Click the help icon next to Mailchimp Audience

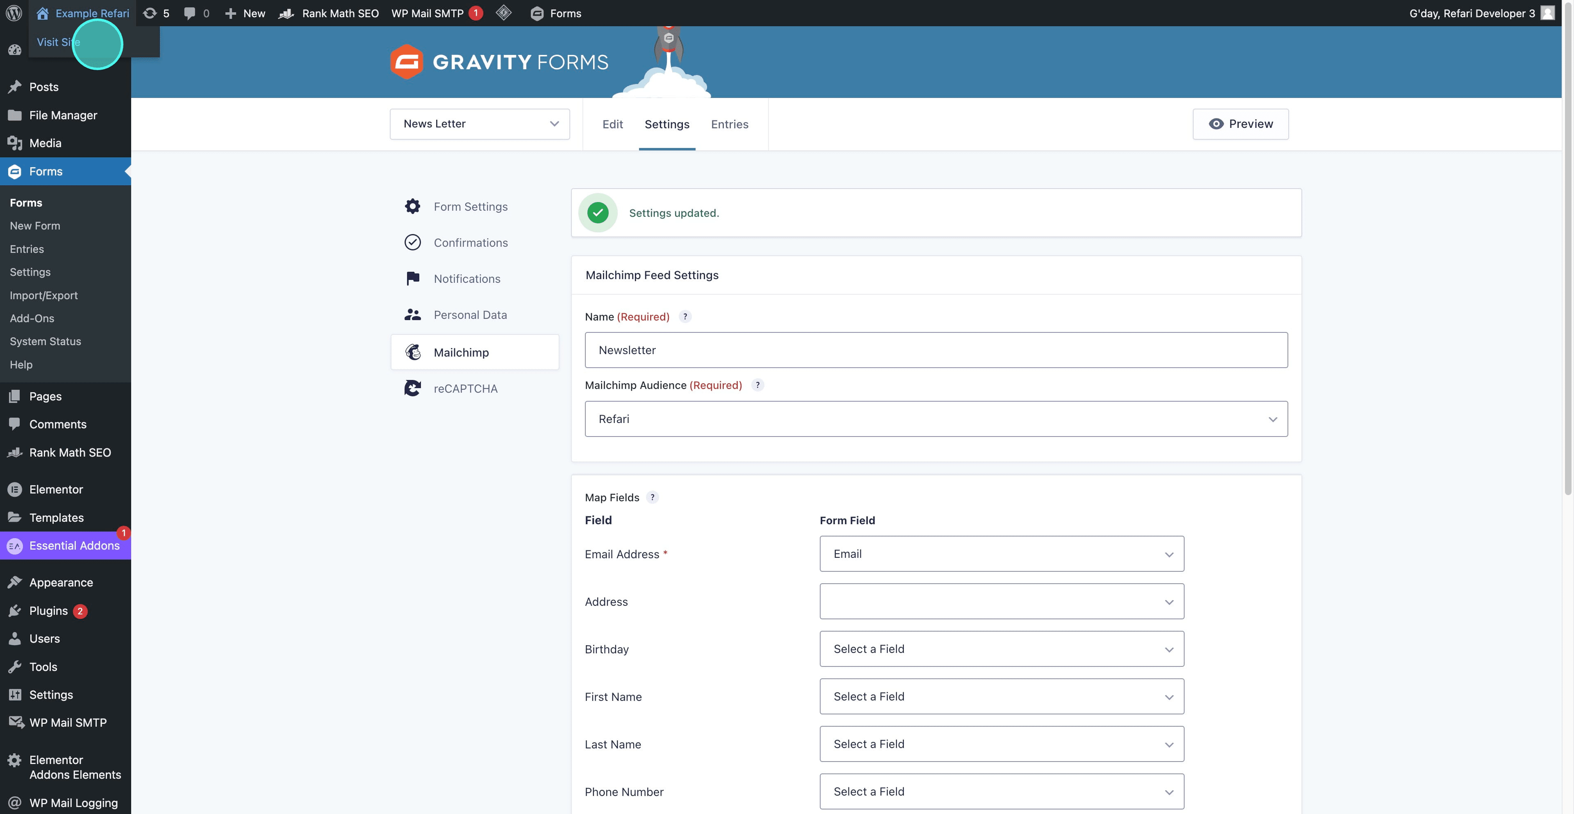tap(757, 385)
